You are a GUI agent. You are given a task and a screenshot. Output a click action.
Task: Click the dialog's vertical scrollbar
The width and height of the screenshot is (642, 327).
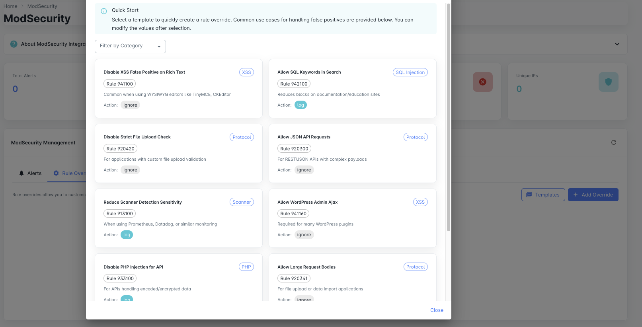coord(449,119)
